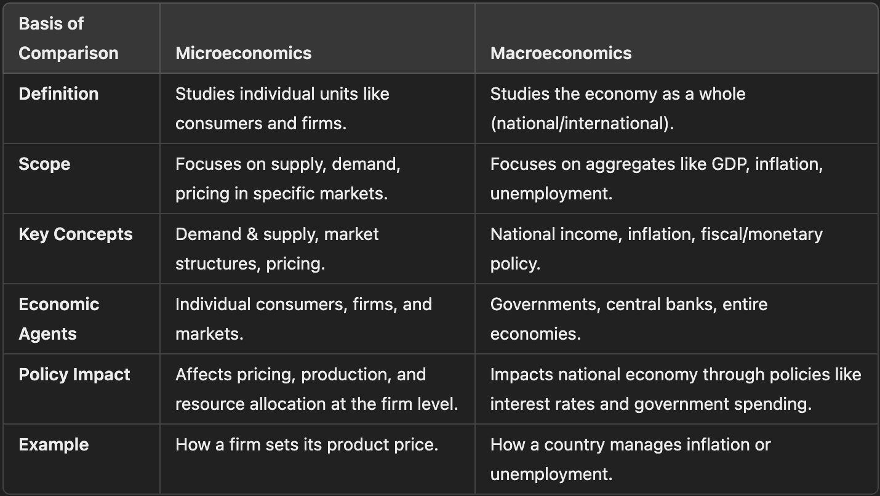Select the "Economic Agents" row label
This screenshot has width=880, height=496.
coord(59,319)
